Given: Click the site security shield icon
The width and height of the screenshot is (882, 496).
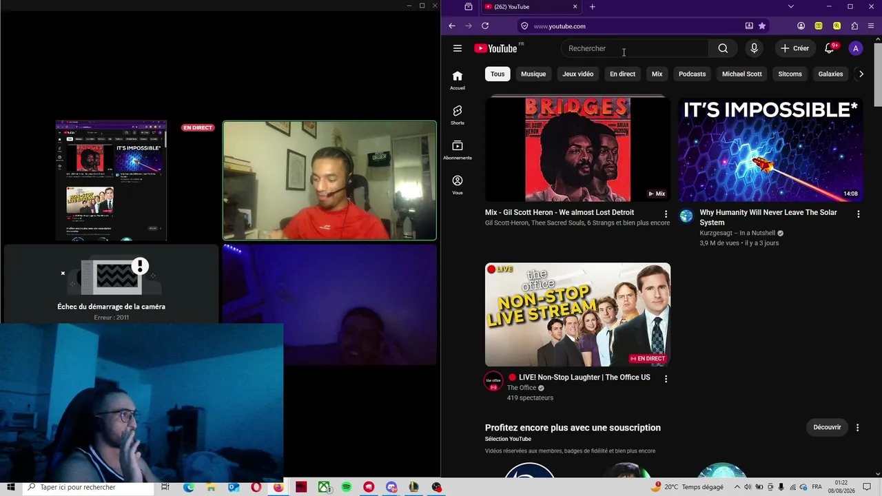Looking at the screenshot, I should pos(524,26).
